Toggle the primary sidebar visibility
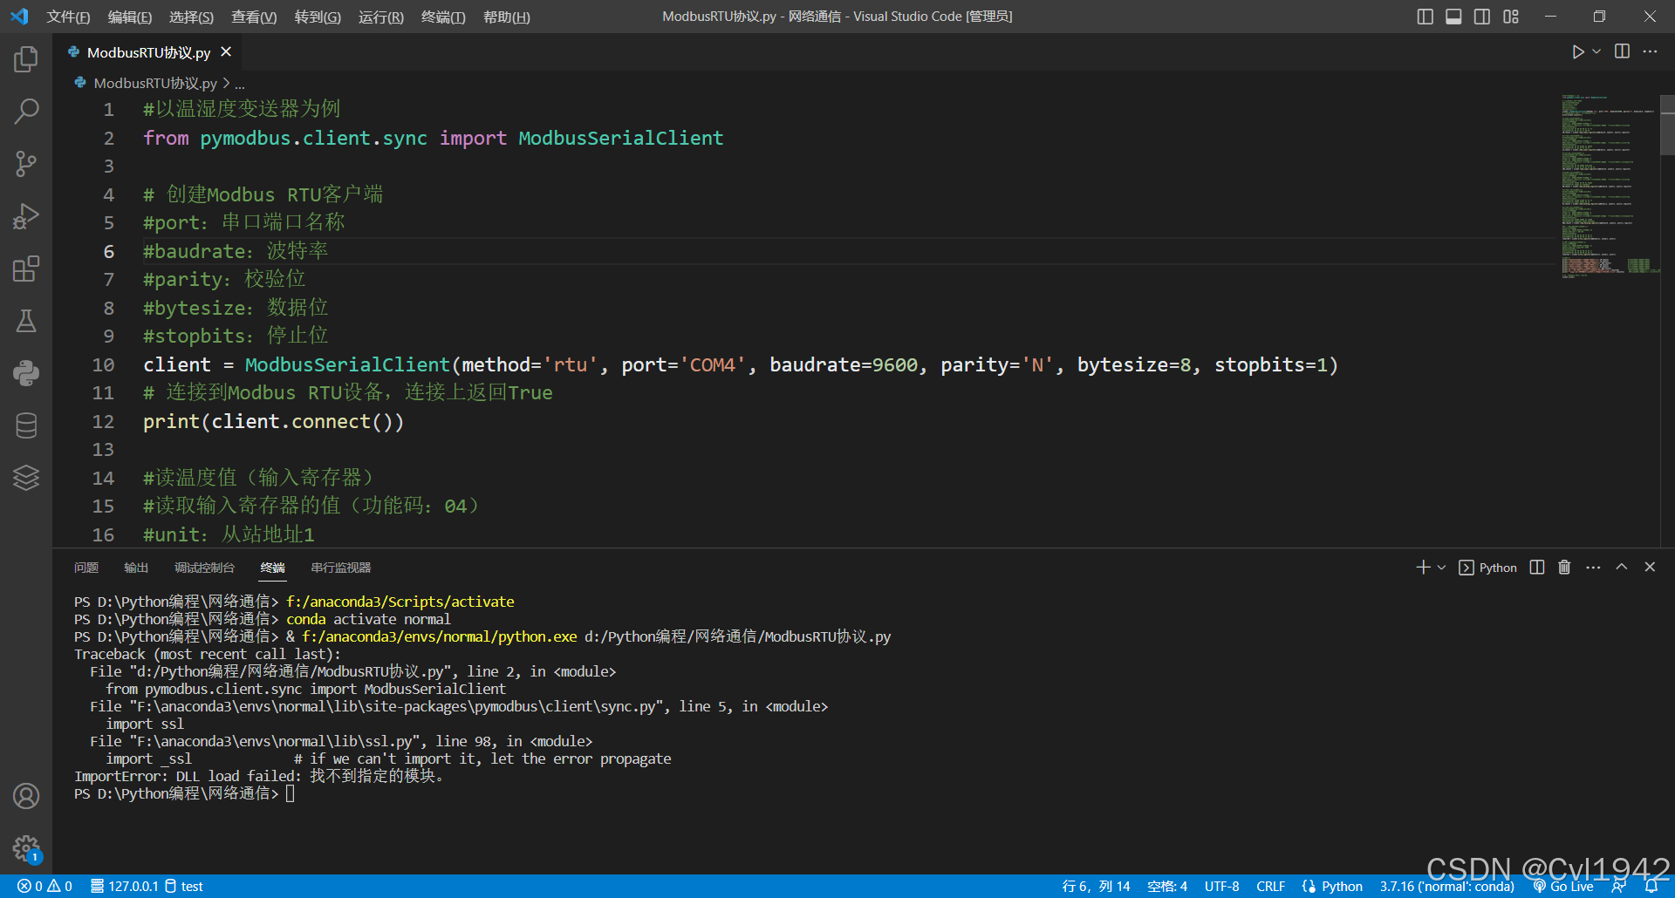This screenshot has width=1675, height=898. pos(1425,16)
